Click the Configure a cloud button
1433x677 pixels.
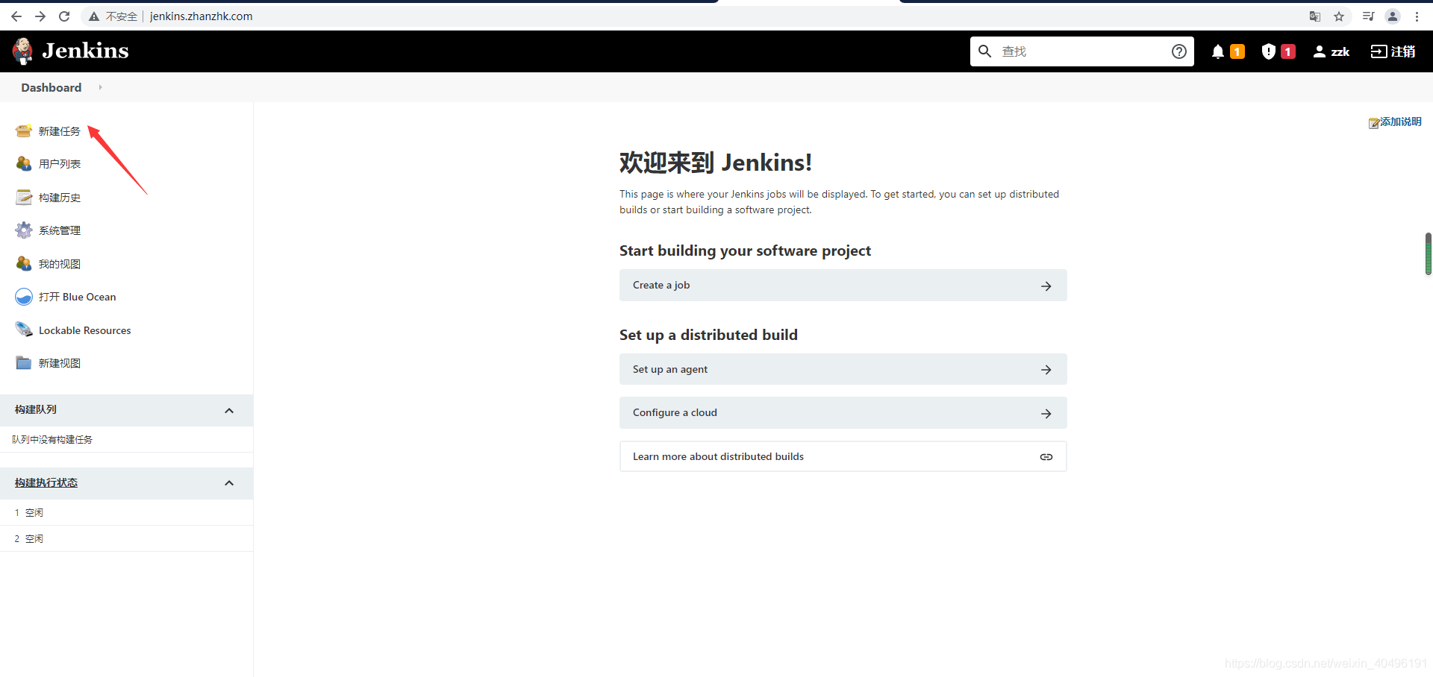click(843, 412)
